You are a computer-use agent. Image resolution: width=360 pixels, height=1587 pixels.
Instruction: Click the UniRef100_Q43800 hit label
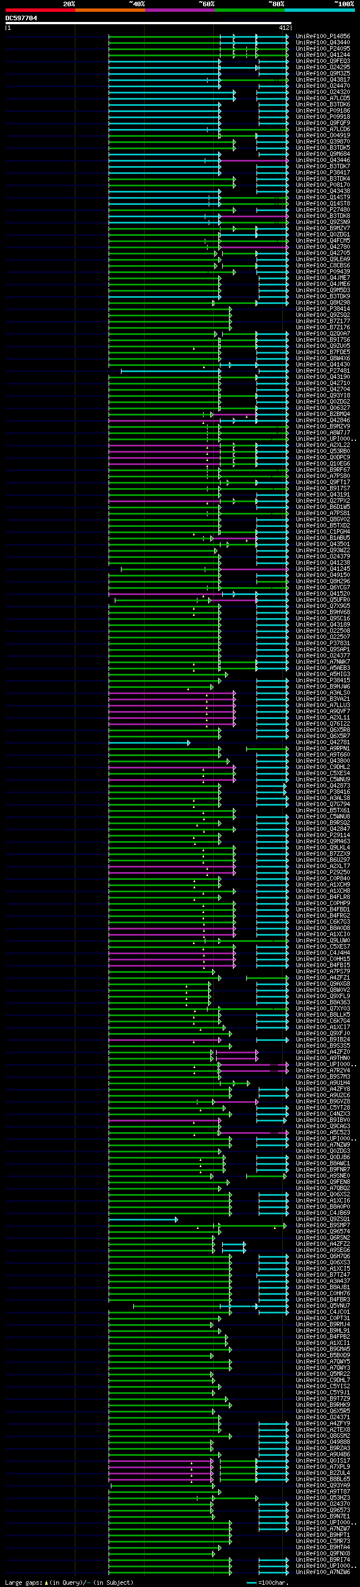323,761
